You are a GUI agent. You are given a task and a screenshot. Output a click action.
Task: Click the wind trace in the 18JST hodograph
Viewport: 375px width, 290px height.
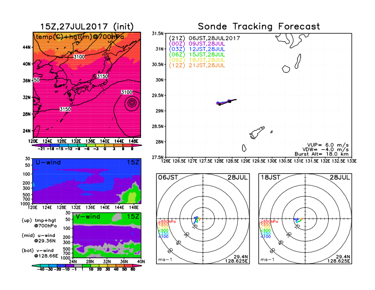coord(298,220)
